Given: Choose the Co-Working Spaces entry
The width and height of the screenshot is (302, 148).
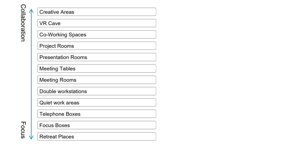Looking at the screenshot, I should click(x=97, y=34).
